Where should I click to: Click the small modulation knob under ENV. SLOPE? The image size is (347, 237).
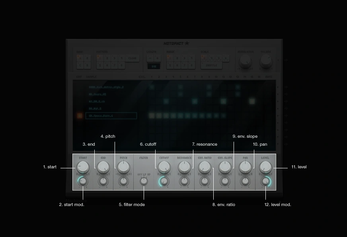coord(225,181)
